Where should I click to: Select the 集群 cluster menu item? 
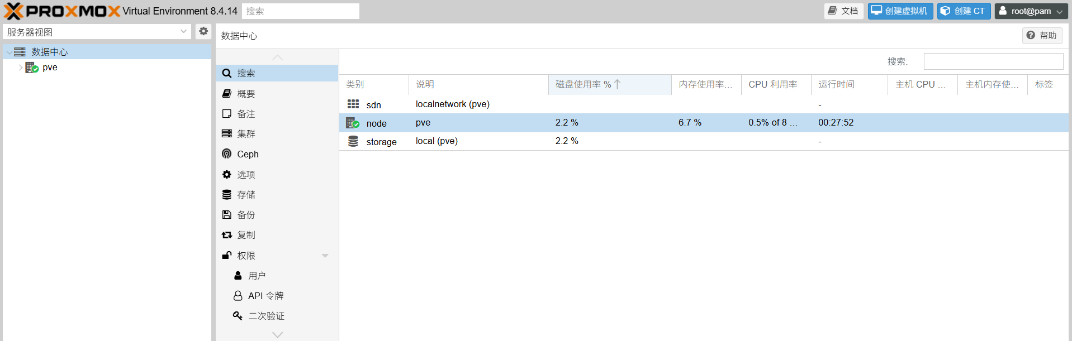pyautogui.click(x=246, y=134)
